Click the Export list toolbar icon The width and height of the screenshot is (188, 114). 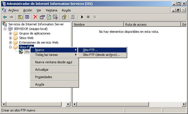tap(55, 17)
